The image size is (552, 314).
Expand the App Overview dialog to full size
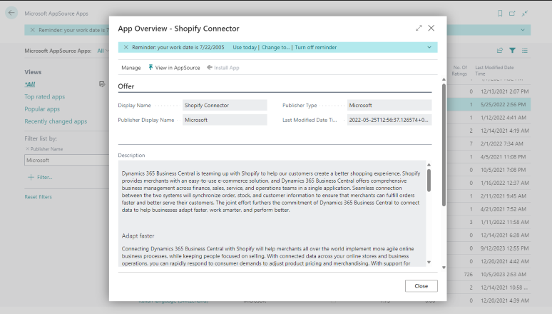point(419,29)
